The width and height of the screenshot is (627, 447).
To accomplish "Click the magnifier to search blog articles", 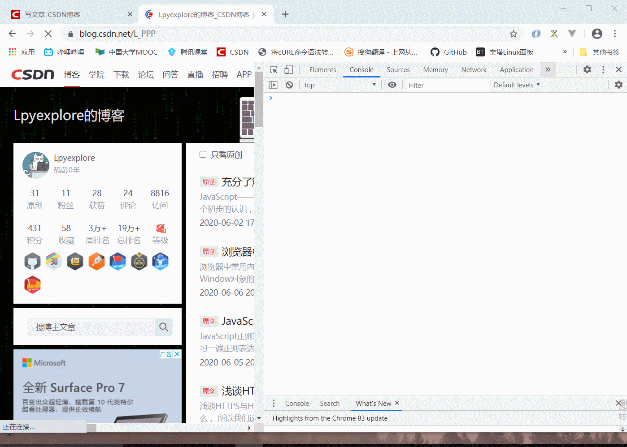I will point(163,327).
